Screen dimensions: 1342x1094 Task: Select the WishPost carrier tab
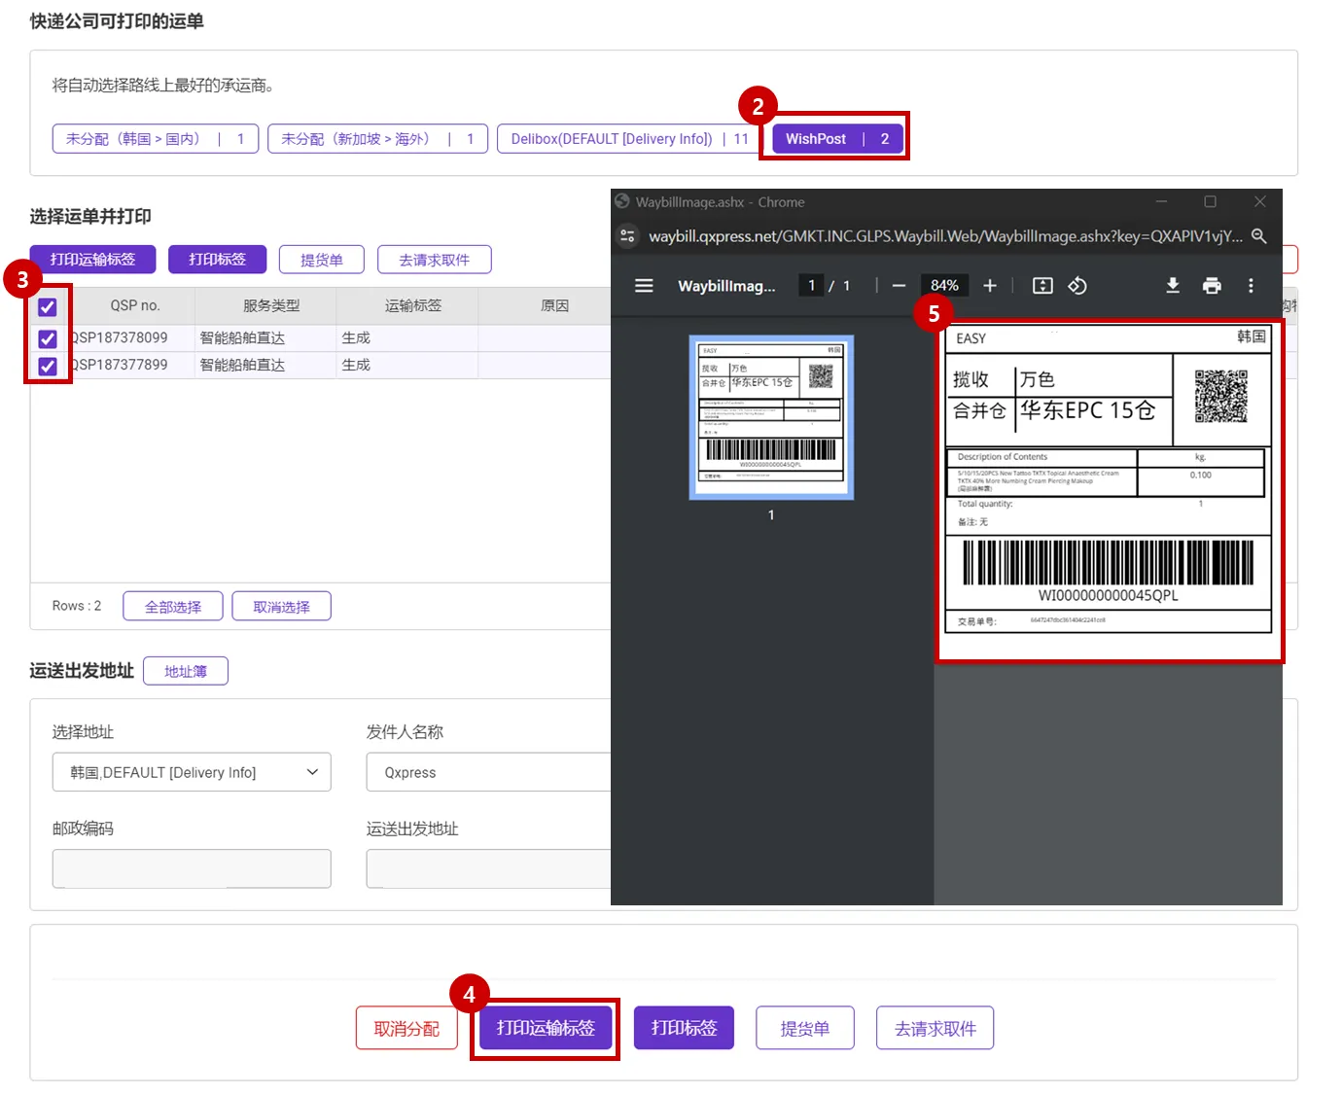[837, 139]
